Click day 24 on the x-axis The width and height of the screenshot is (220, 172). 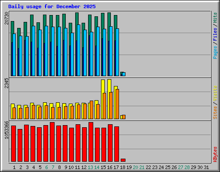pyautogui.click(x=161, y=167)
